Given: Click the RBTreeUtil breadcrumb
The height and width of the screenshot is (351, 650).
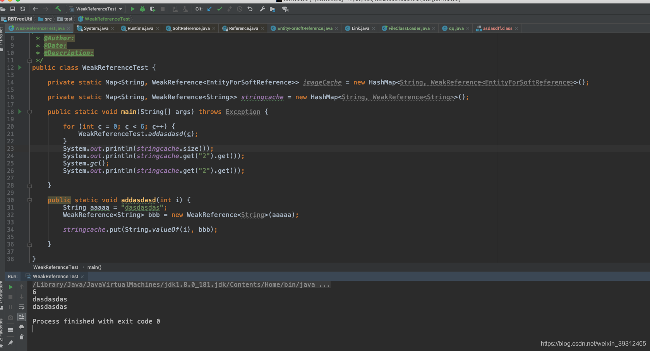Looking at the screenshot, I should 17,19.
